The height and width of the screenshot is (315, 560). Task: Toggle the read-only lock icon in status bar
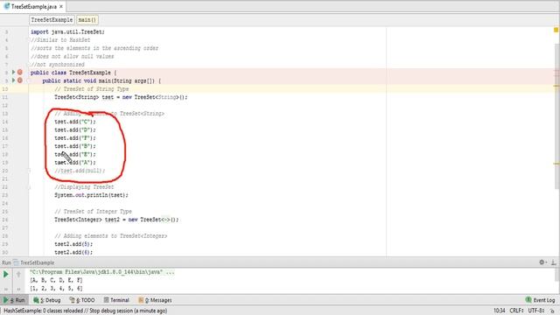552,311
